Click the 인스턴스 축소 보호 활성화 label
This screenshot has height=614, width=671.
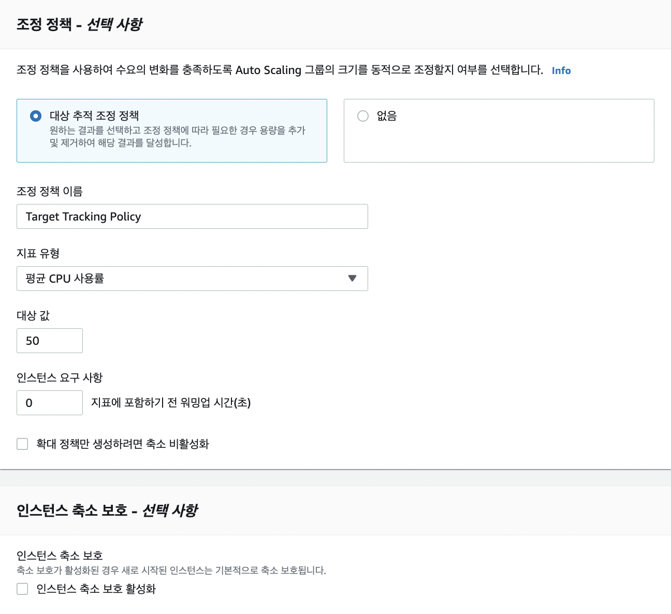(x=96, y=589)
